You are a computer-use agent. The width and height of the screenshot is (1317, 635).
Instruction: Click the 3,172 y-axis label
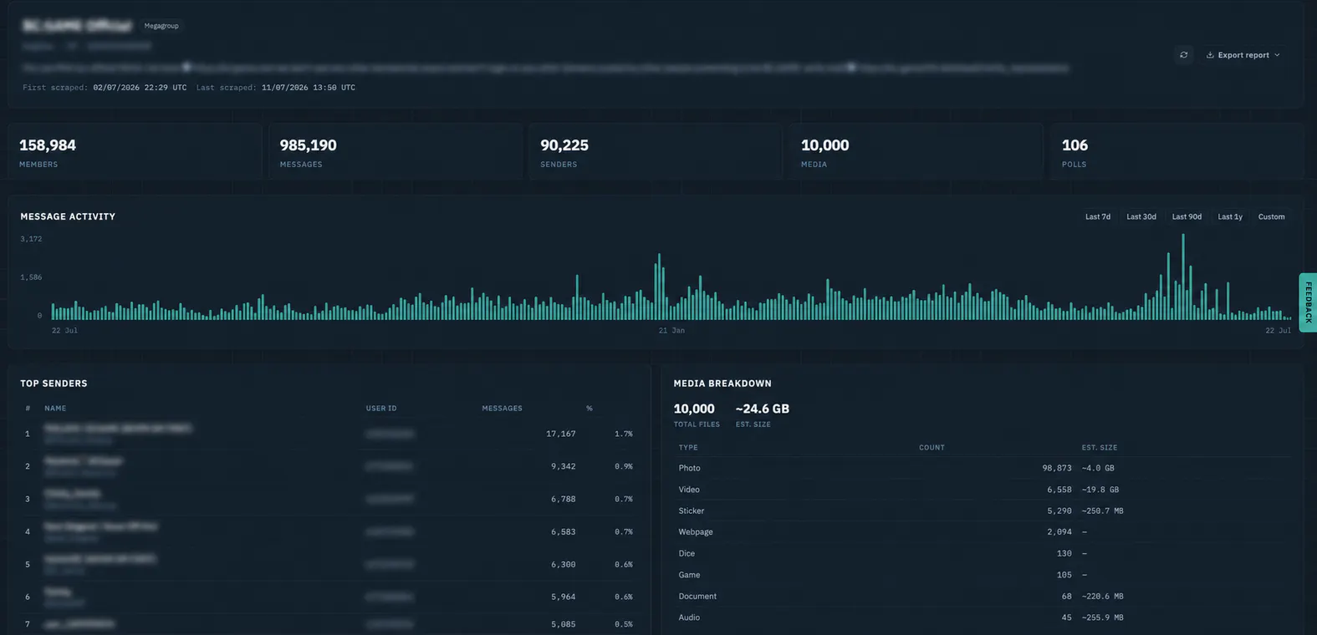pos(31,239)
